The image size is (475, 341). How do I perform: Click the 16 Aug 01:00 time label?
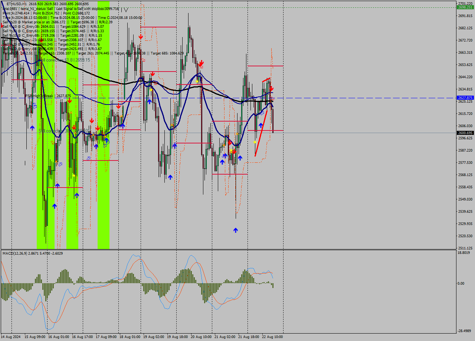click(59, 337)
